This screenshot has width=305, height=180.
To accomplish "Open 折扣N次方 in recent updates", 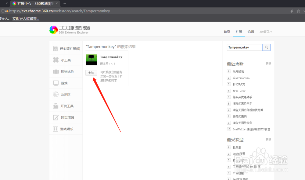I will [239, 84].
